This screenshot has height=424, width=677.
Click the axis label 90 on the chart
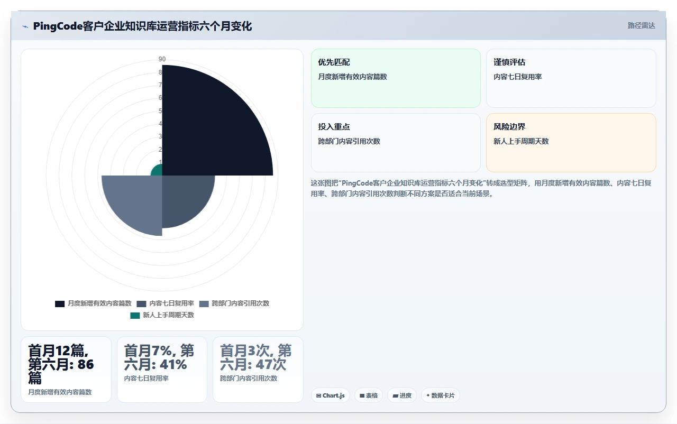point(162,59)
